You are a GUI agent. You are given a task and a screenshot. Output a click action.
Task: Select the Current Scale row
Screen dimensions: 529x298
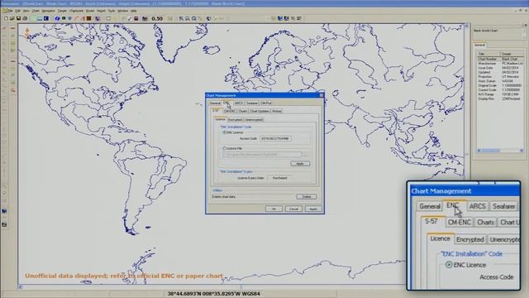500,90
